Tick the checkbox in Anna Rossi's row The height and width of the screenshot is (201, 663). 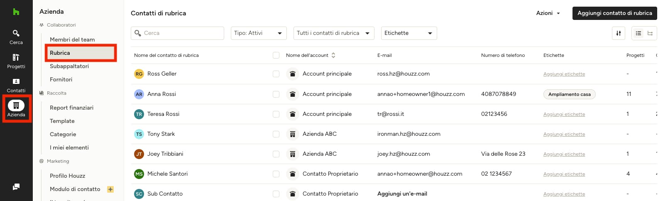coord(276,94)
